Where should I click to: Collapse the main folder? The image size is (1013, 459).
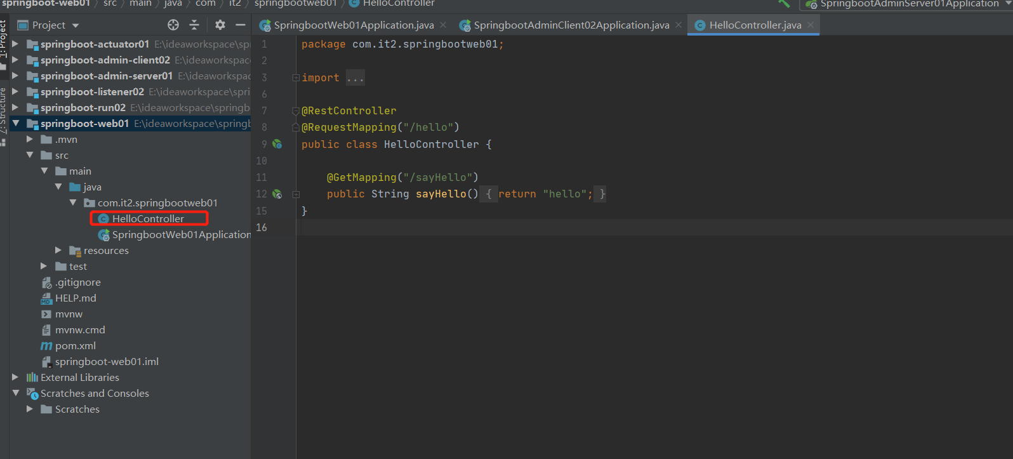coord(44,171)
